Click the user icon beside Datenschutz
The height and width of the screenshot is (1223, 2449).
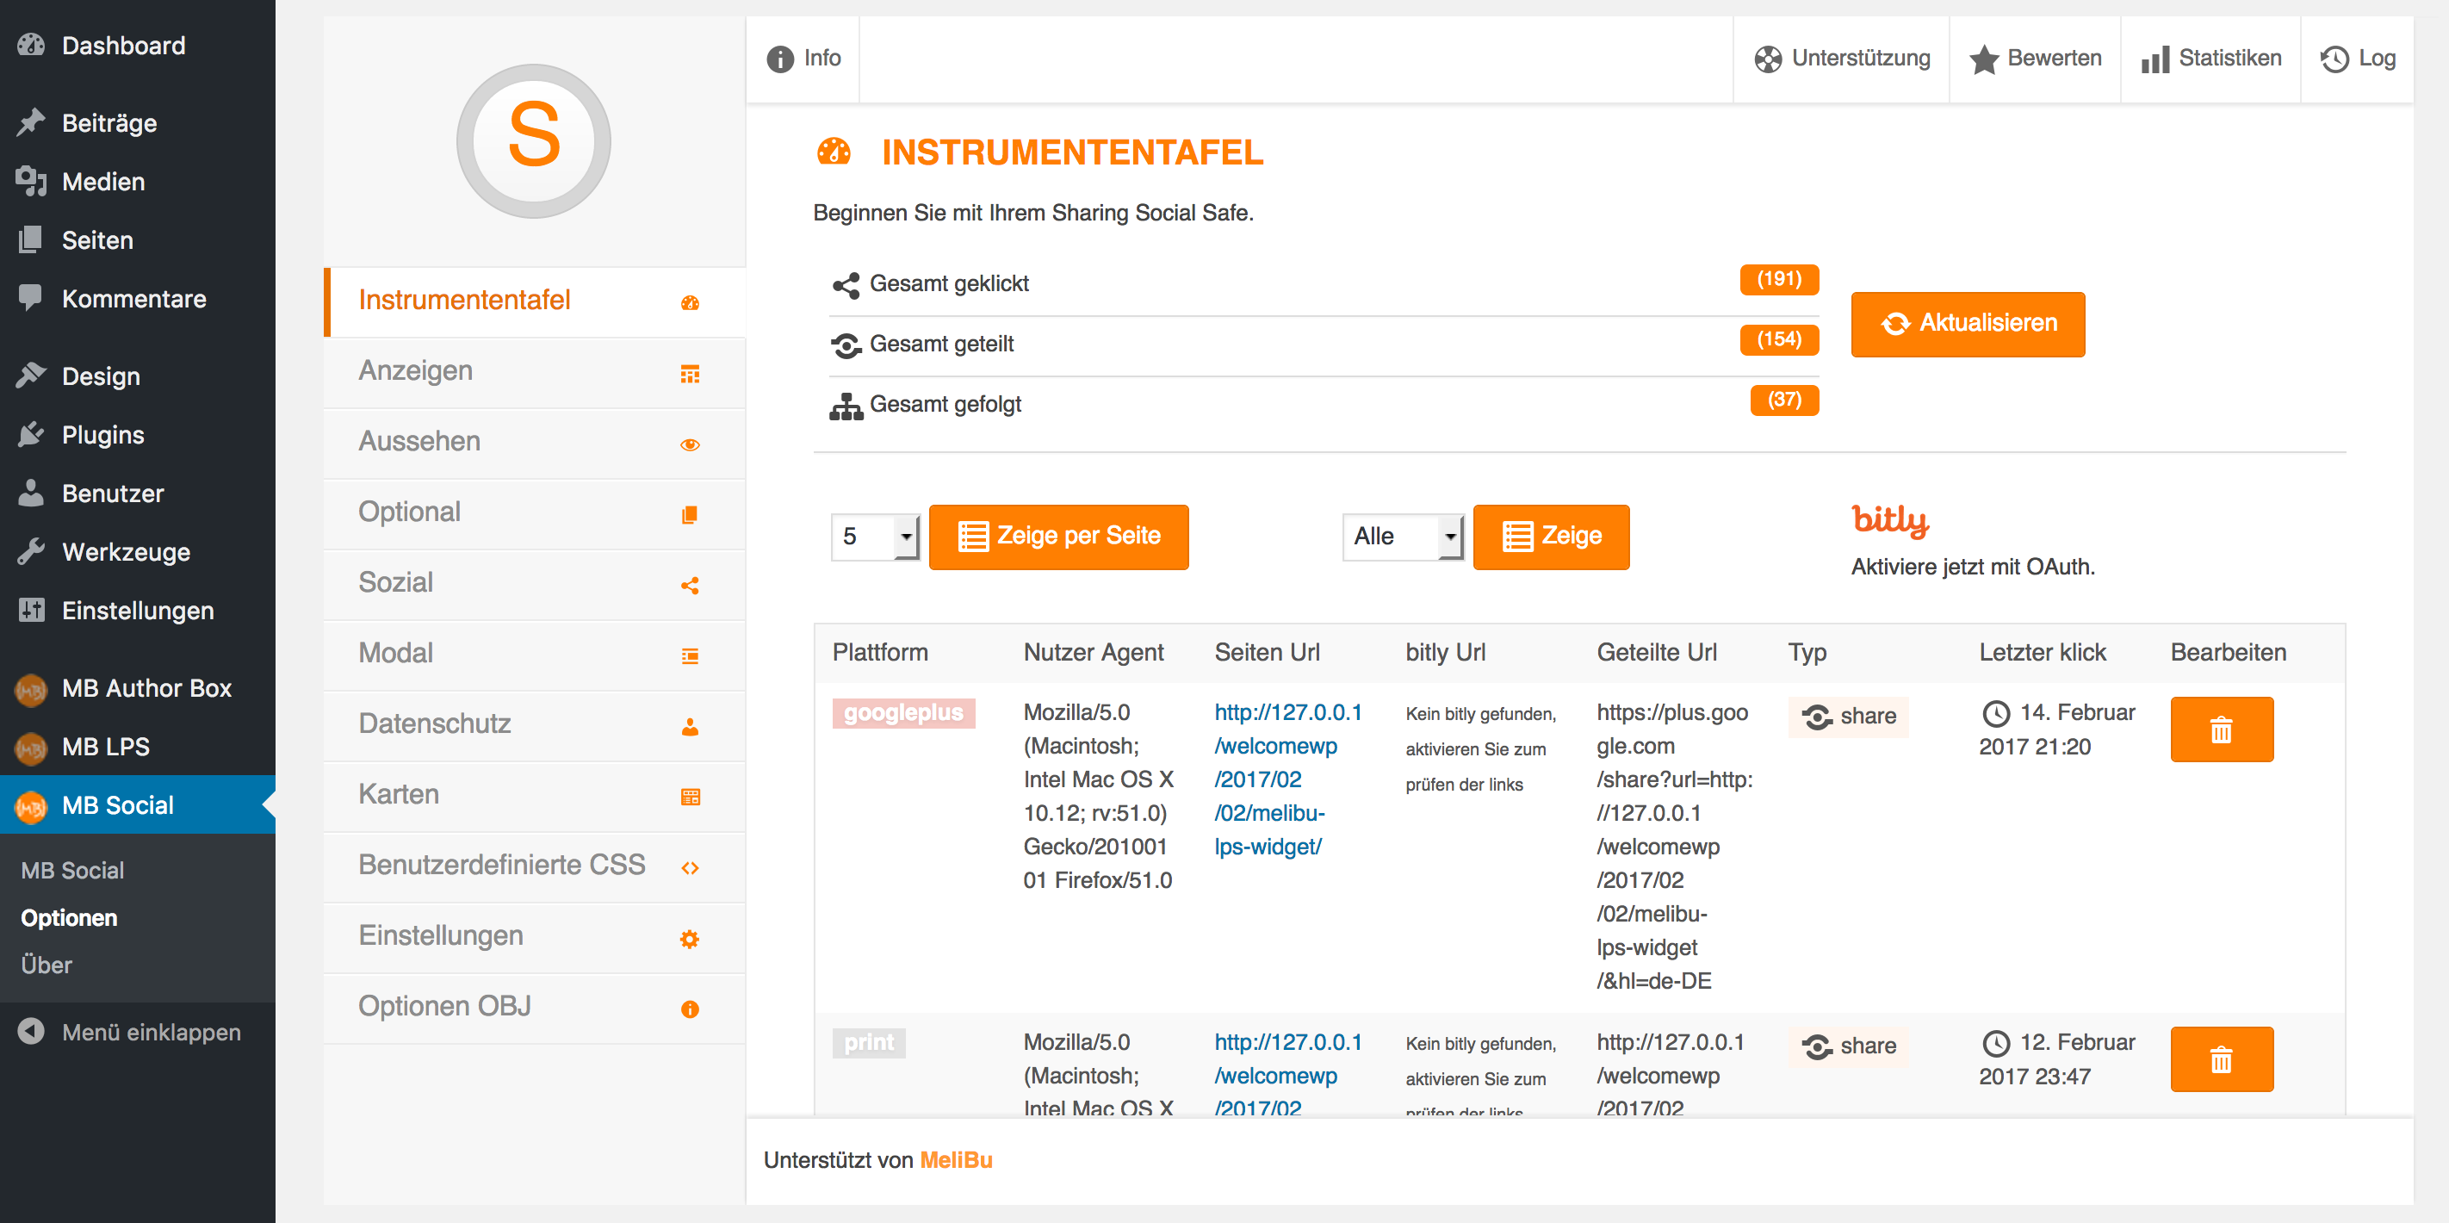(x=691, y=727)
